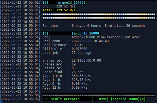Image resolution: width=157 pixels, height=103 pixels.
Task: Click the top cyan [argon2d_16000] label
Action: [x=71, y=2]
